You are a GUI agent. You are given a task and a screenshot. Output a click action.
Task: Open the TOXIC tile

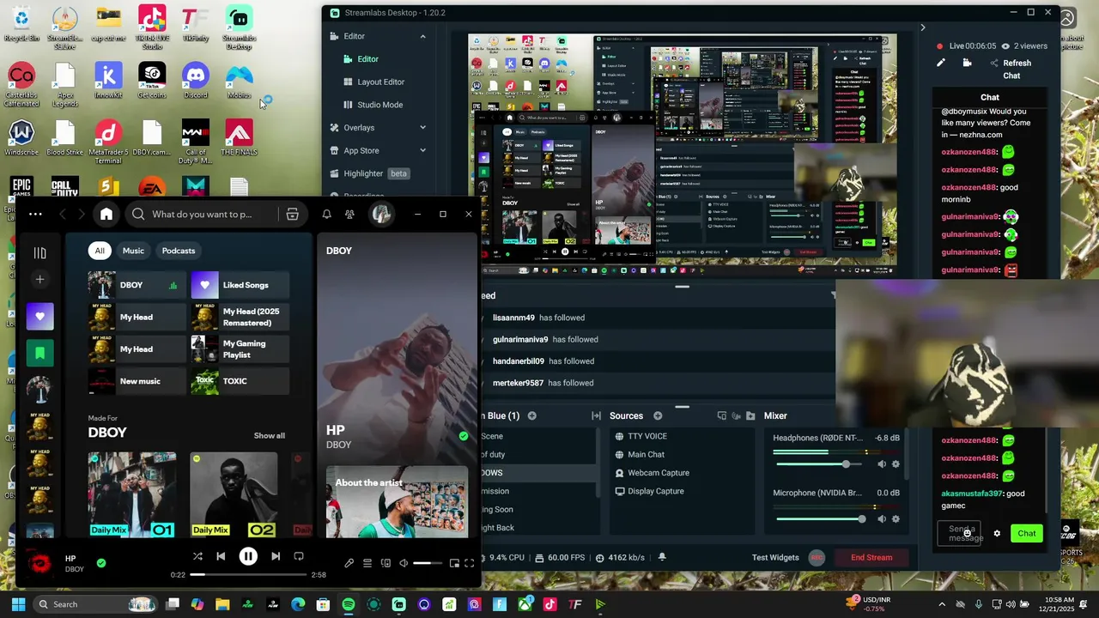(240, 381)
